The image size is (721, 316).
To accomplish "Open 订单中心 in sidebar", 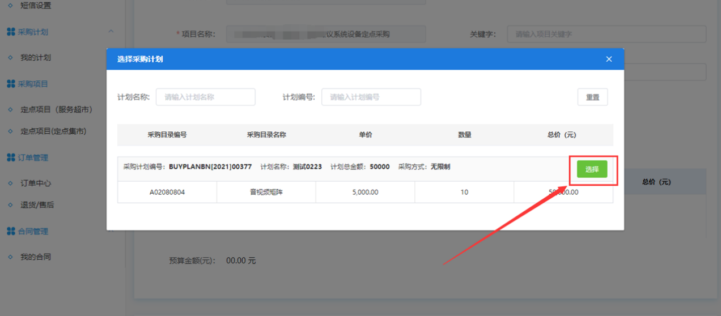I will tap(36, 183).
